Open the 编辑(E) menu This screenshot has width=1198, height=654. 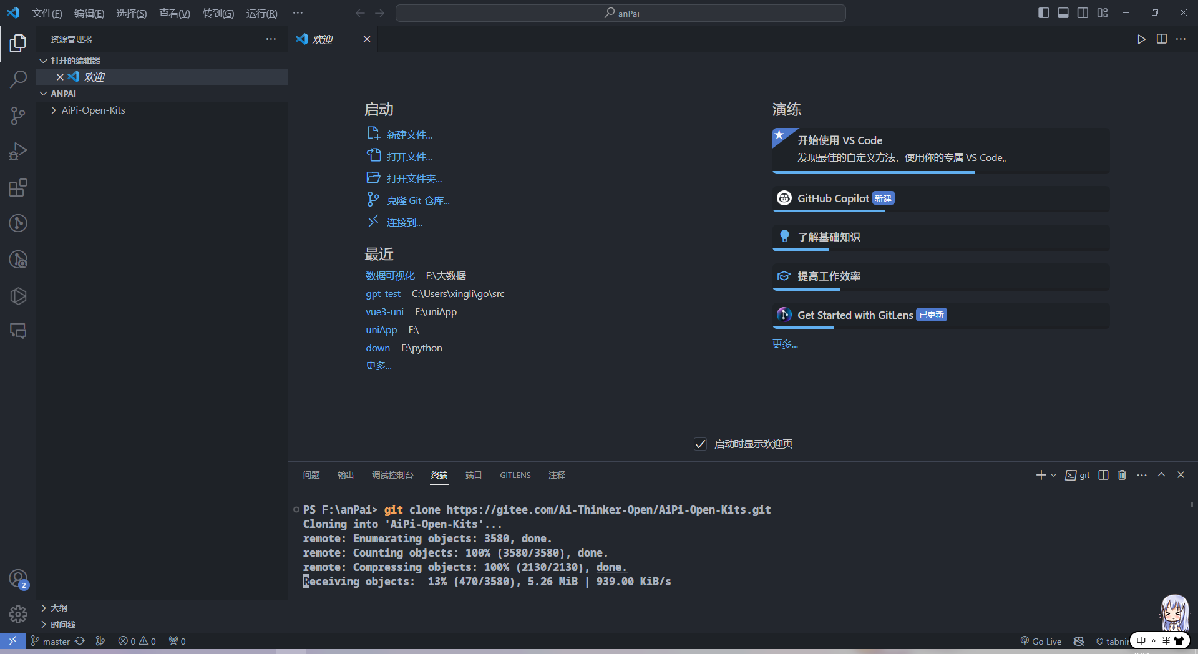[x=89, y=13]
